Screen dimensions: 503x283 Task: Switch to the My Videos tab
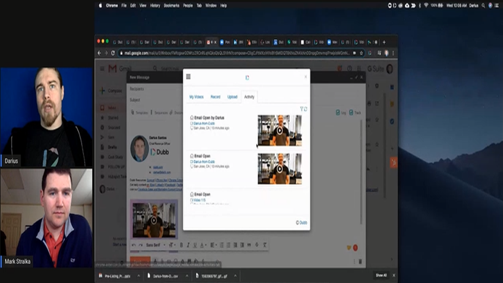point(196,97)
